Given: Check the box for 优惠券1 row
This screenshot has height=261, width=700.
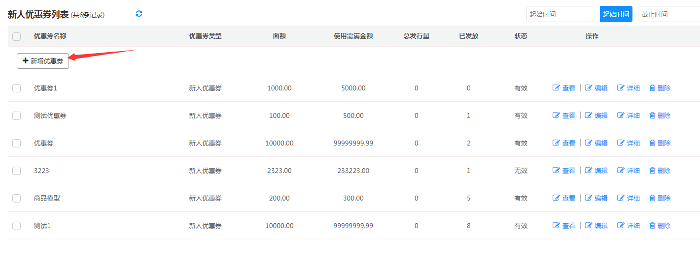Looking at the screenshot, I should click(x=16, y=88).
